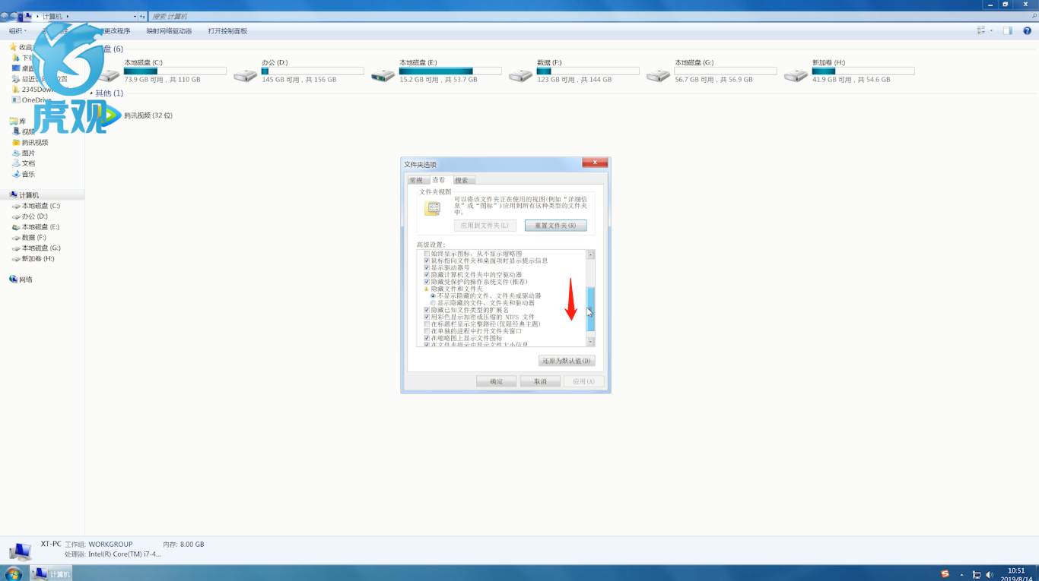Image resolution: width=1039 pixels, height=581 pixels.
Task: Switch to the 查看 tab
Action: 440,180
